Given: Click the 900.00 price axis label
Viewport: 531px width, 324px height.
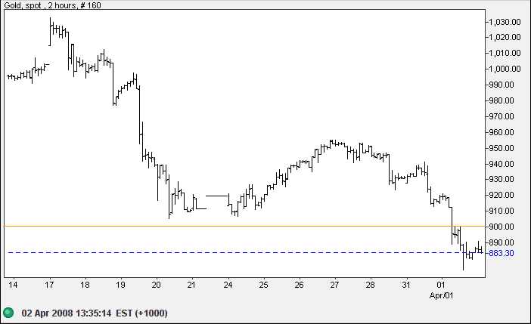Looking at the screenshot, I should (x=501, y=227).
